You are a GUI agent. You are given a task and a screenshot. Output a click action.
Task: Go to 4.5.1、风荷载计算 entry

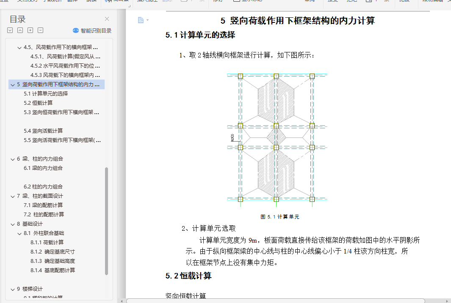(x=65, y=57)
